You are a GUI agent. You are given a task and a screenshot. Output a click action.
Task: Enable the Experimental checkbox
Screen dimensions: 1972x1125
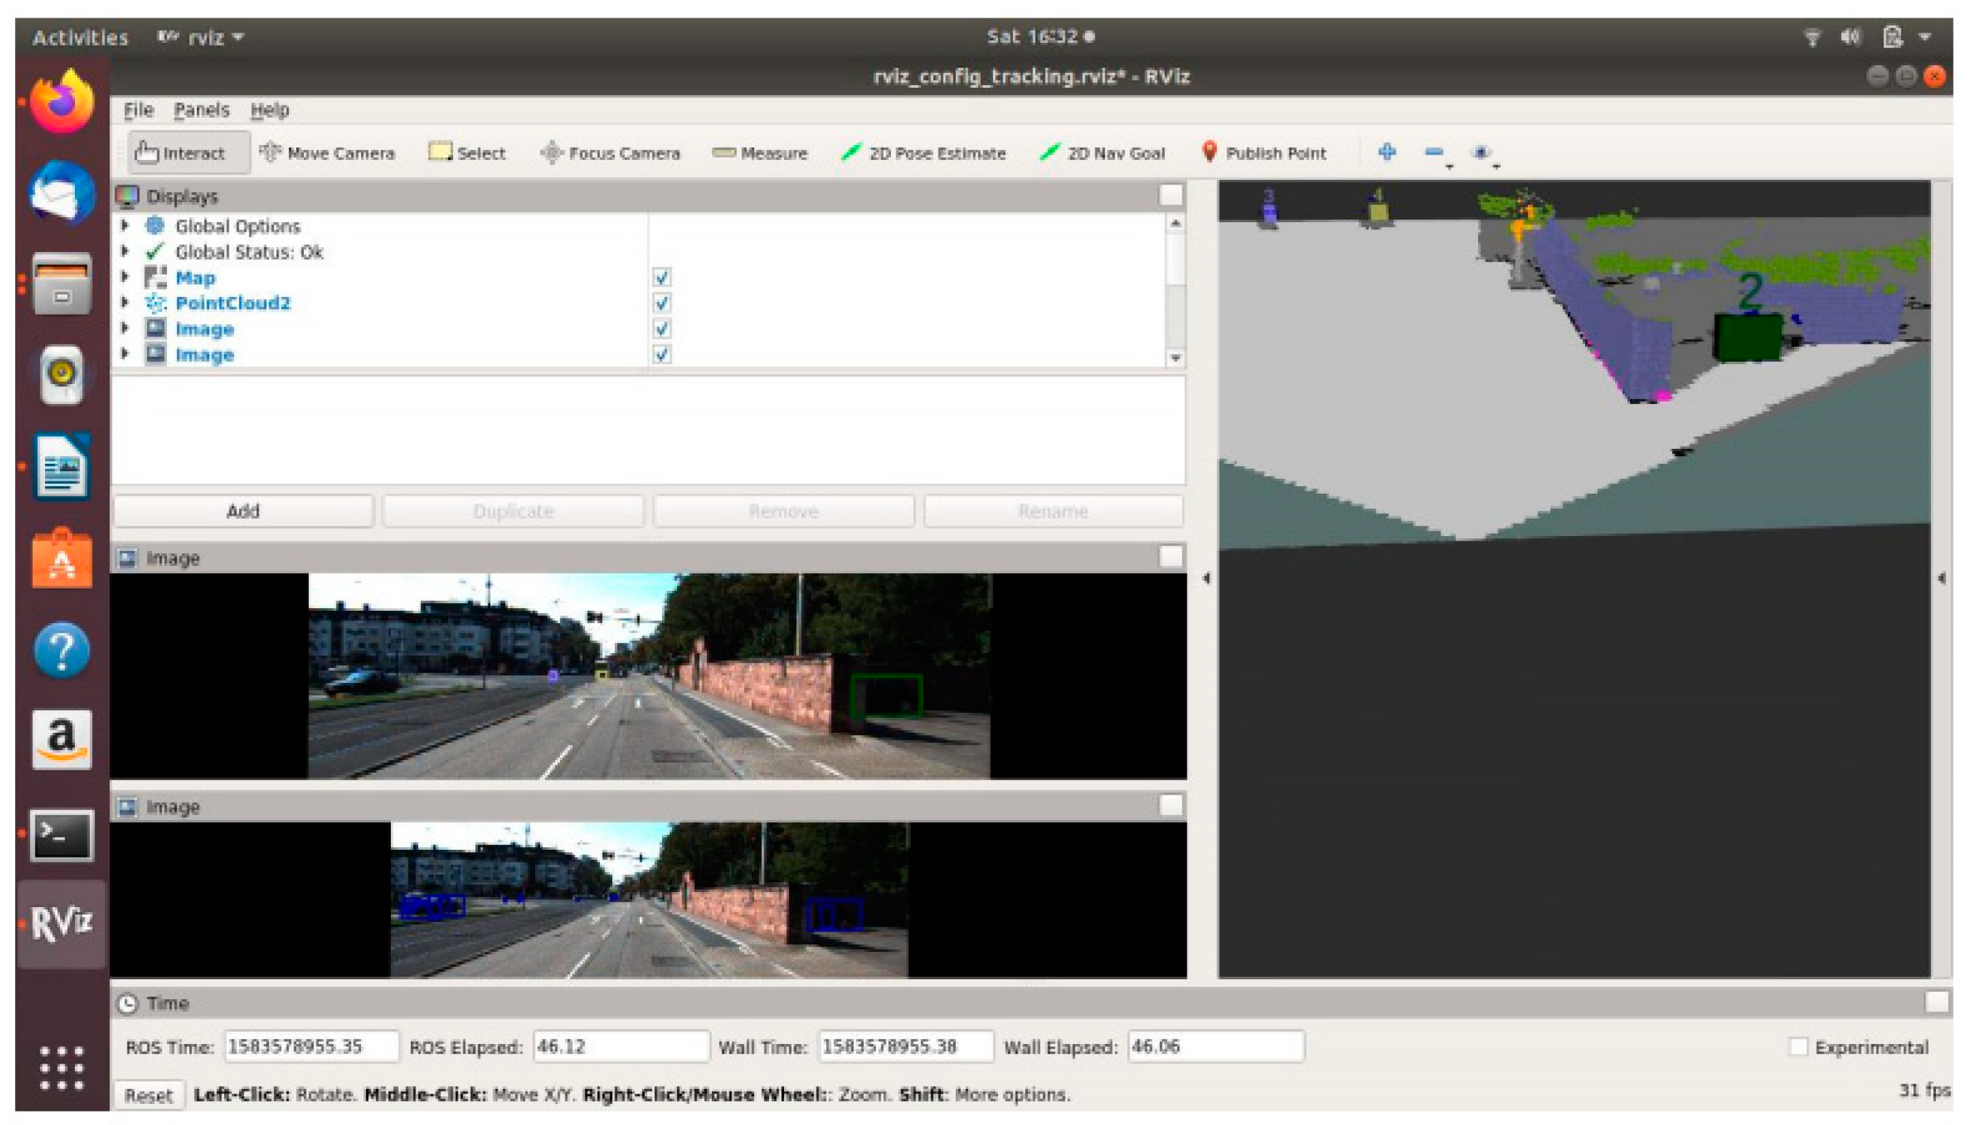click(x=1798, y=1046)
